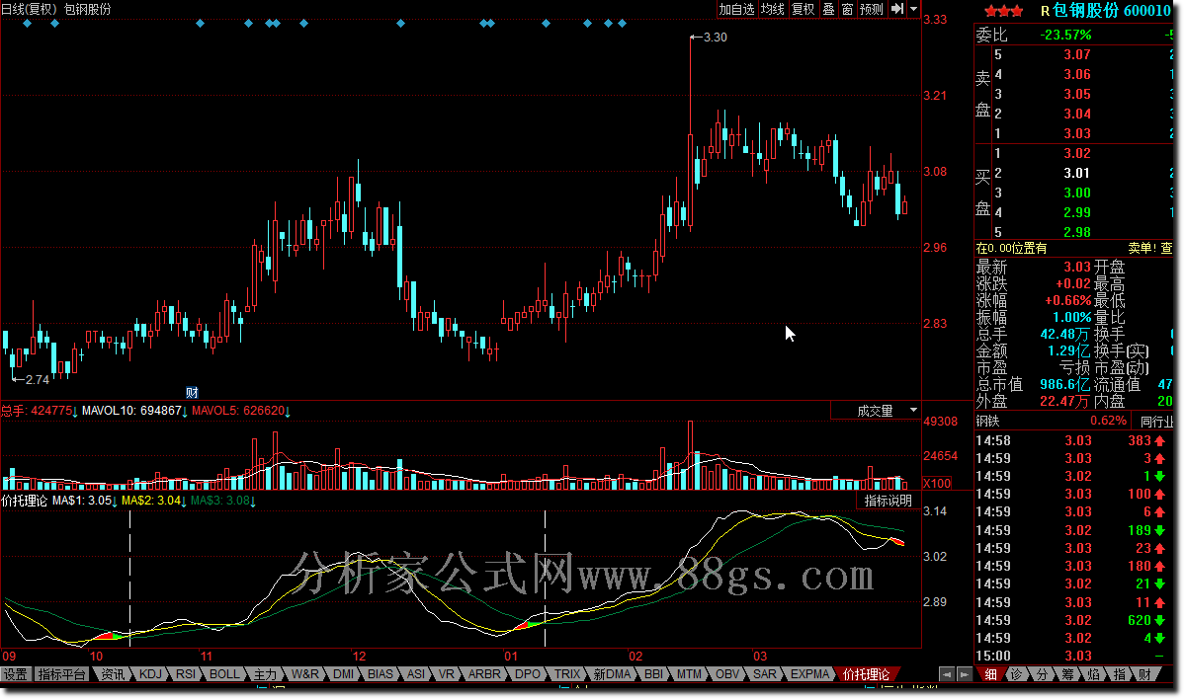This screenshot has width=1185, height=699.
Task: Switch to the 资讯 news tab
Action: click(114, 674)
